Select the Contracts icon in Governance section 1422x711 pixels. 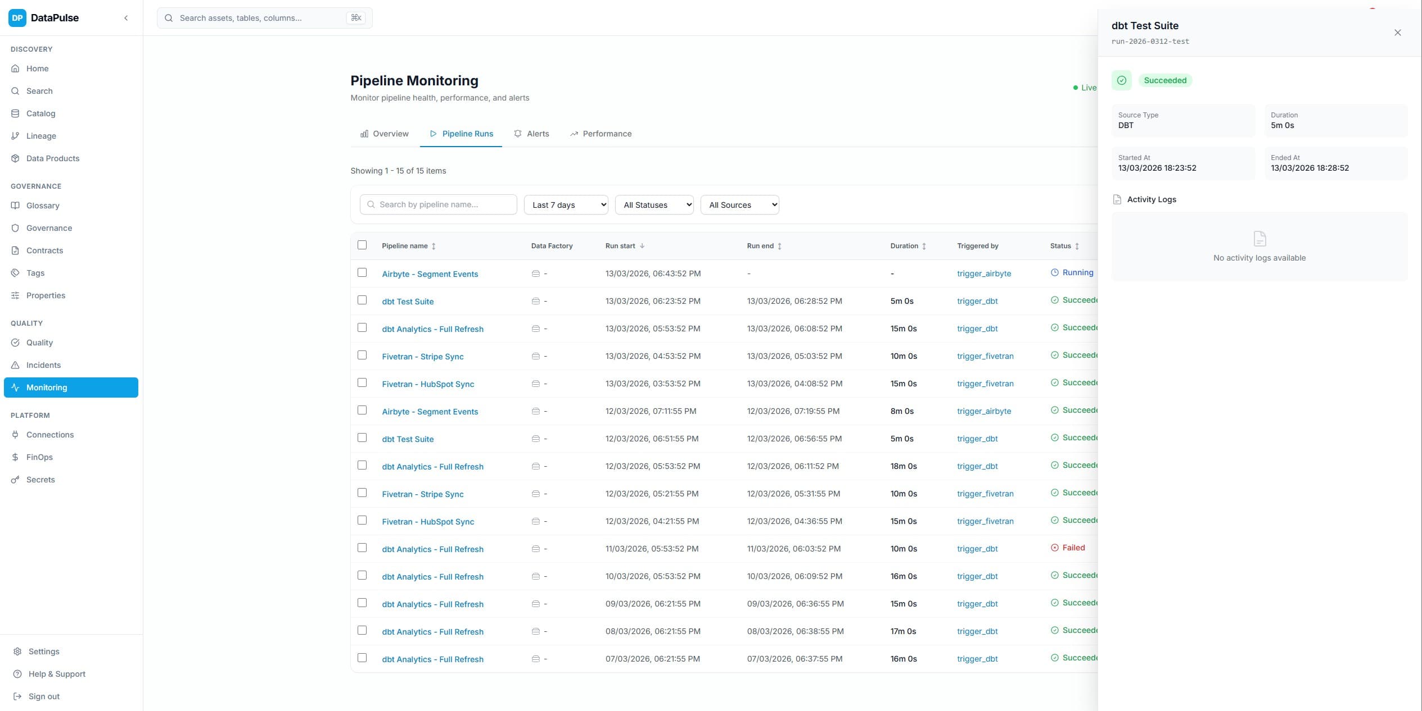tap(16, 250)
